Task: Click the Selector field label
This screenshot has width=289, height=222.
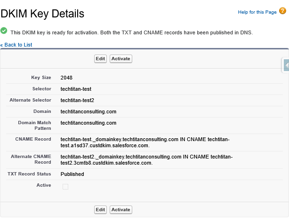Action: (41, 89)
